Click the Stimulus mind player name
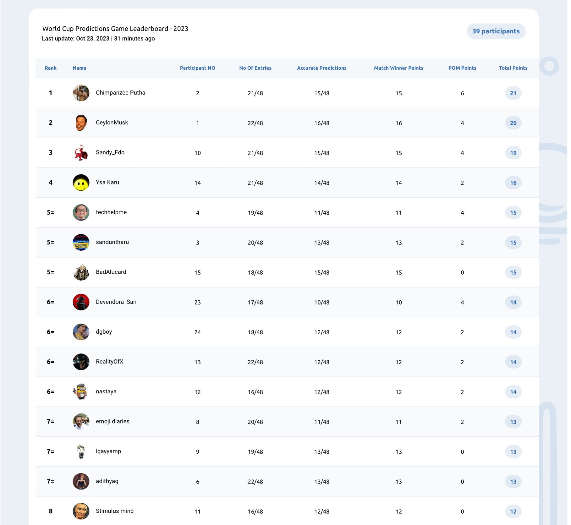 coord(115,511)
